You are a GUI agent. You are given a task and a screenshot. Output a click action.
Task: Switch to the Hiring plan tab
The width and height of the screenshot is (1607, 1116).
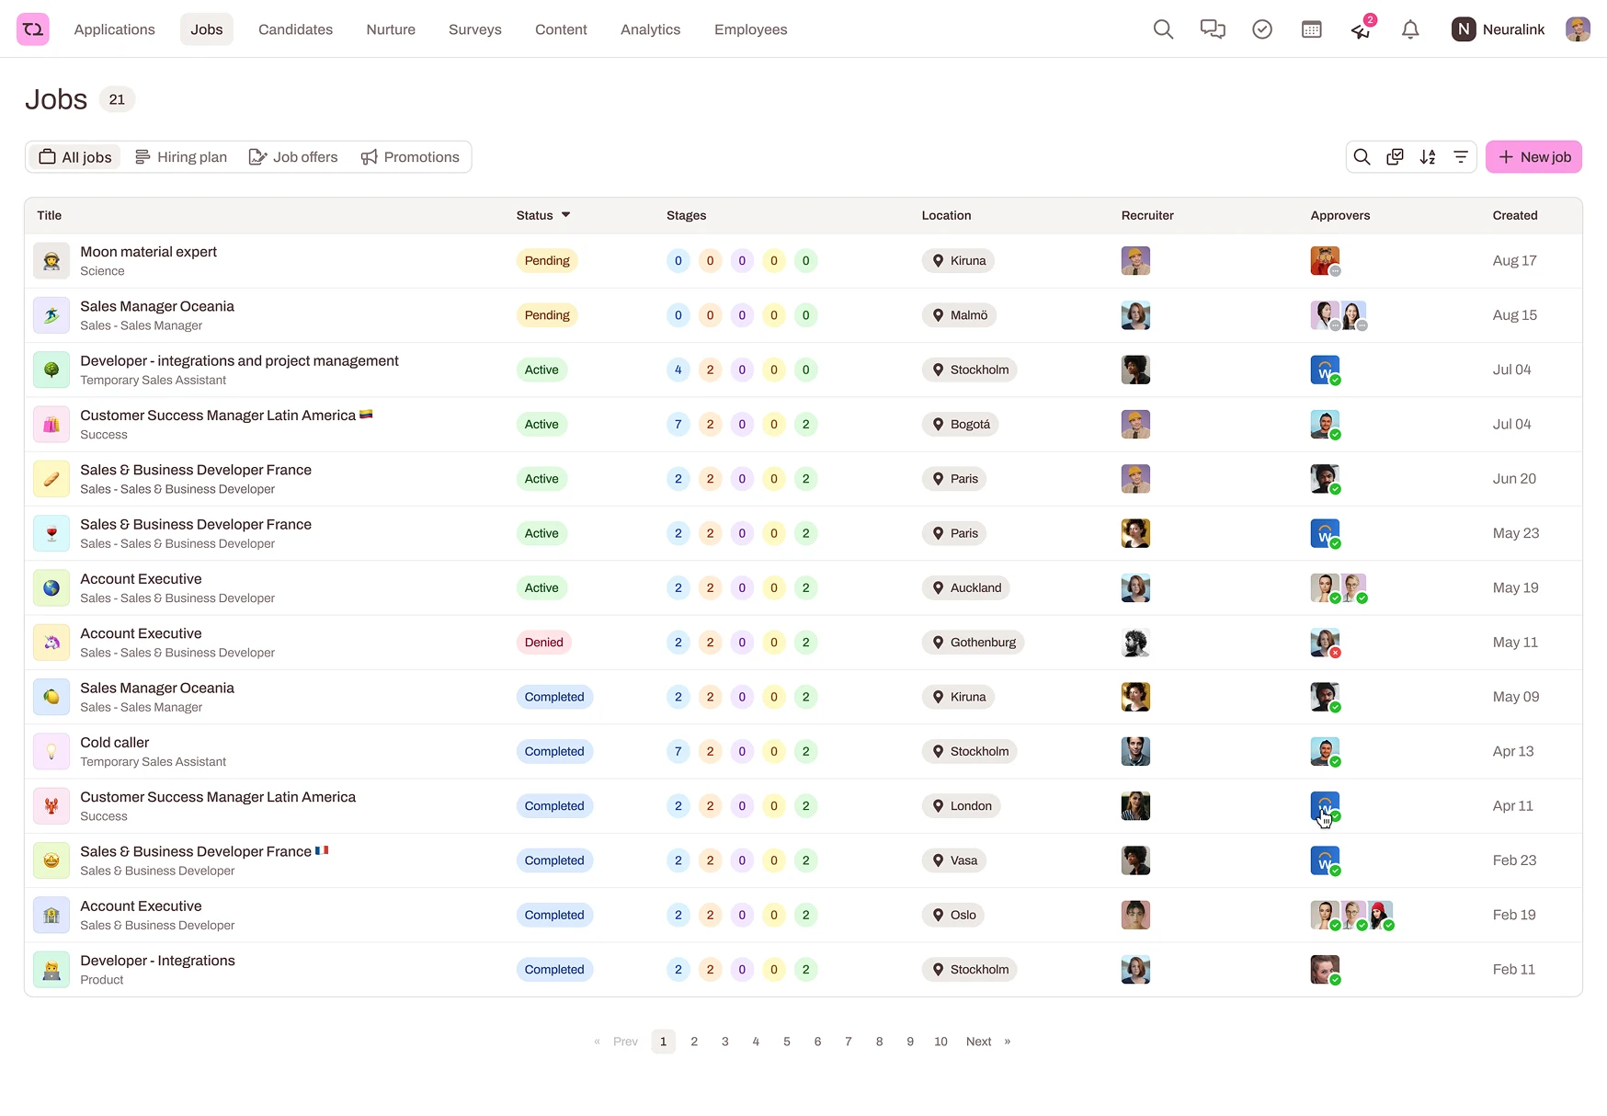coord(181,157)
